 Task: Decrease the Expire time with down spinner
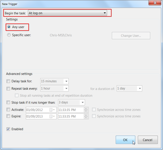(86, 118)
